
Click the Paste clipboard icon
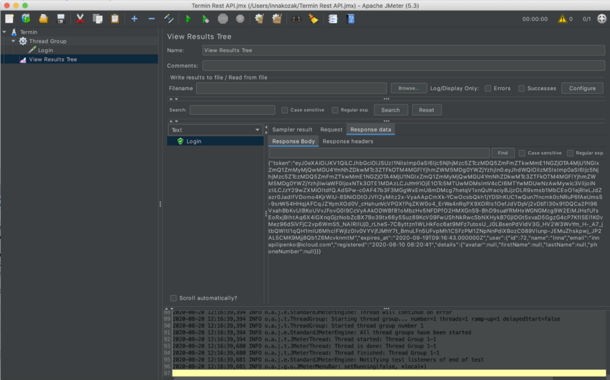point(115,19)
